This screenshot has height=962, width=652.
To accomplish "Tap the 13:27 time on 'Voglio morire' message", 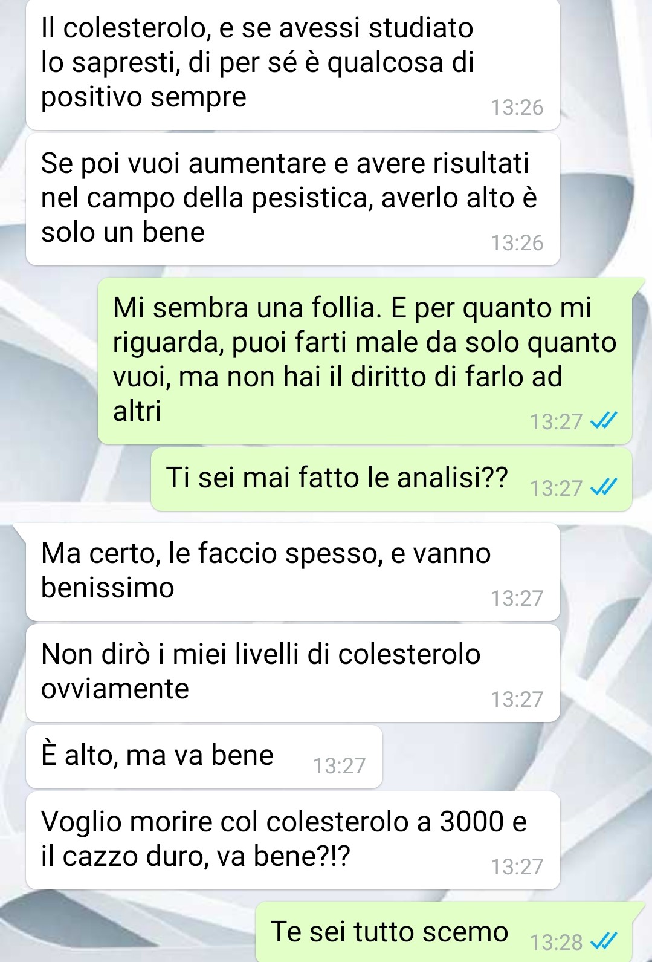I will (x=517, y=867).
